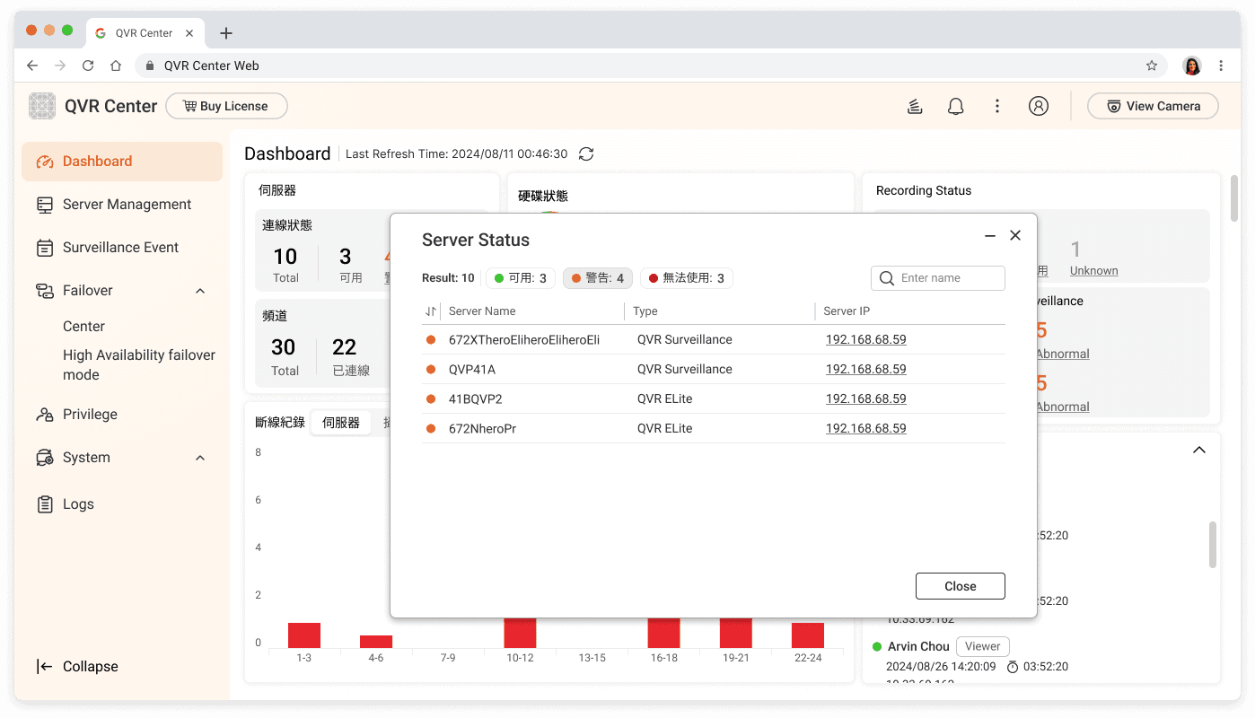Reload the page in the browser
This screenshot has width=1255, height=718.
(88, 66)
